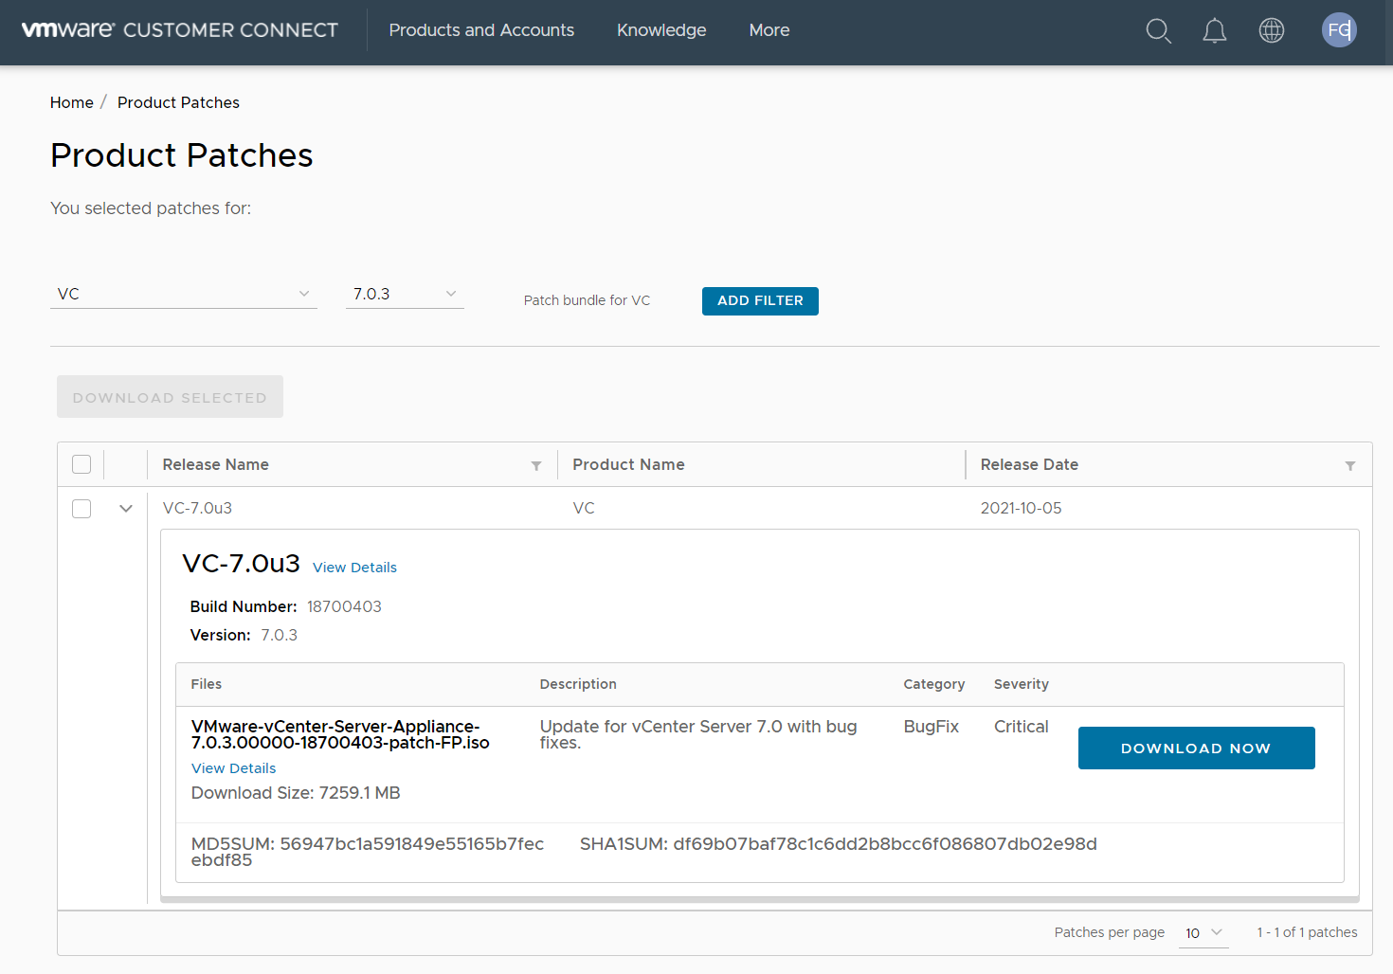
Task: Click the VMware Customer Connect logo
Action: click(x=180, y=30)
